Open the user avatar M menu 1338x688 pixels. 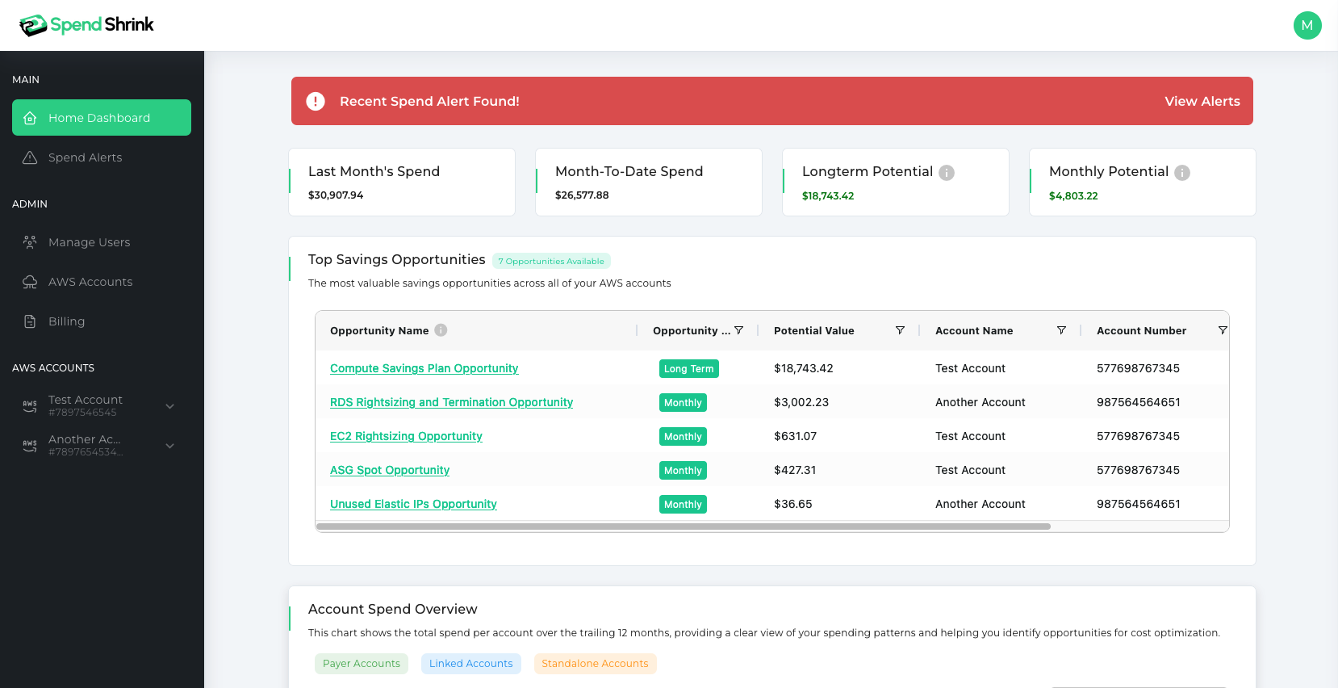[x=1307, y=25]
